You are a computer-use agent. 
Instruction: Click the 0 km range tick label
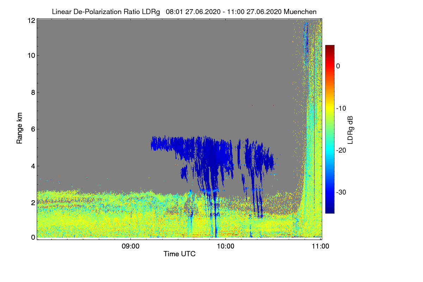point(33,237)
